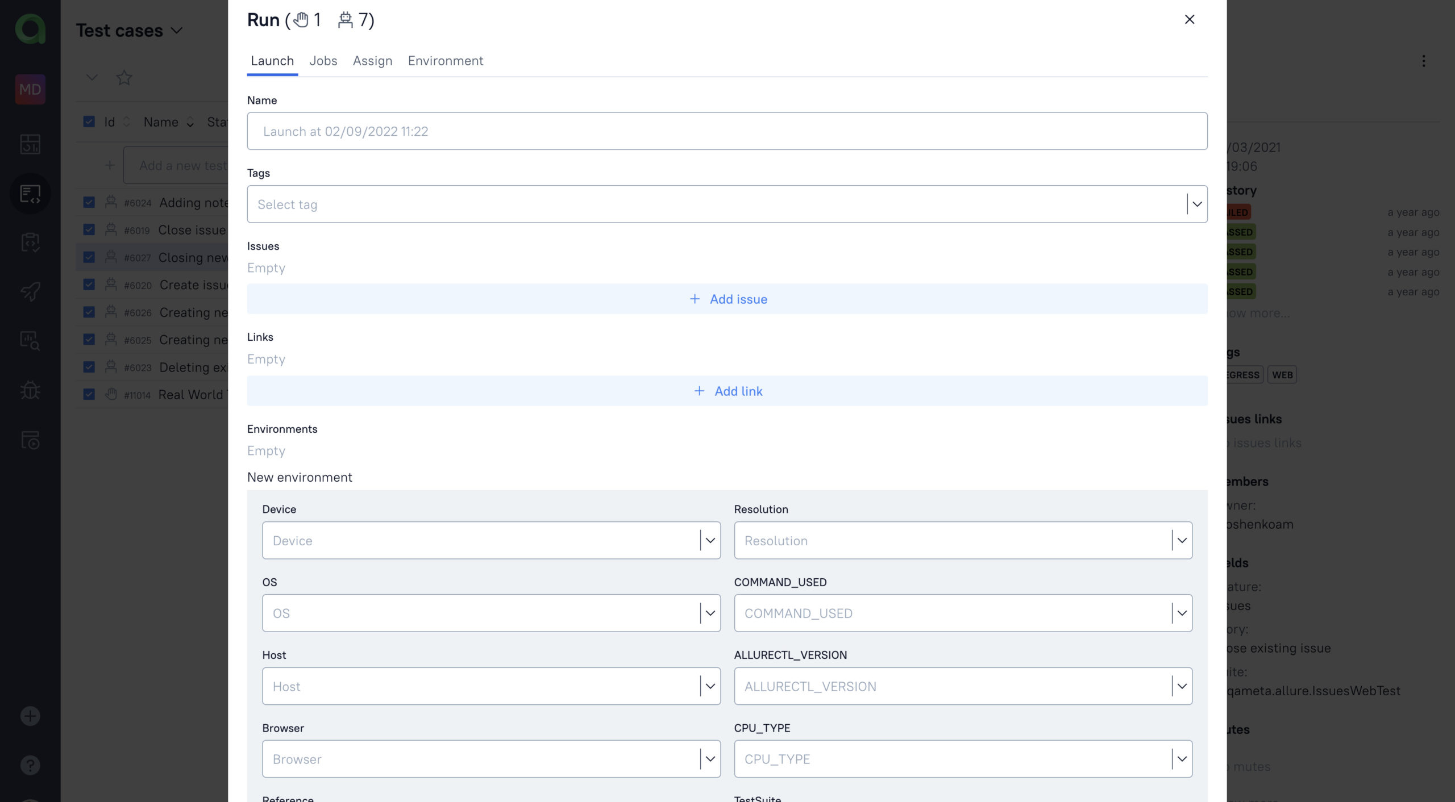Click into the launch Name field
The image size is (1455, 802).
(x=727, y=131)
